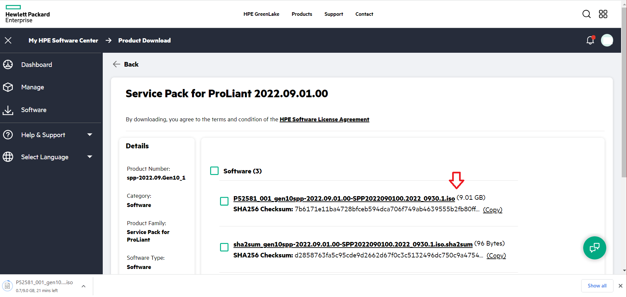Click My HPE Software Center breadcrumb

[63, 40]
